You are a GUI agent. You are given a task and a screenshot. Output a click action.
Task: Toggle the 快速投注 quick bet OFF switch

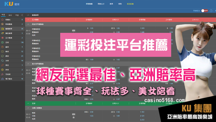(x=205, y=11)
